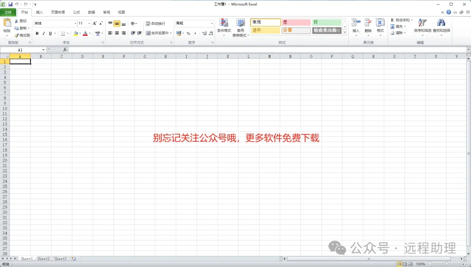Select the Format Painter brush

point(17,35)
